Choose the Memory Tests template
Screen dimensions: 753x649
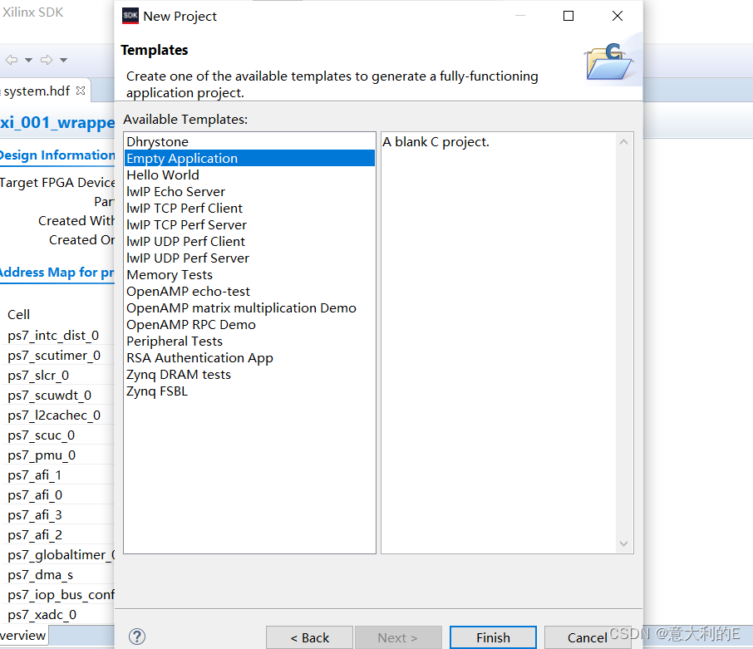click(x=249, y=274)
